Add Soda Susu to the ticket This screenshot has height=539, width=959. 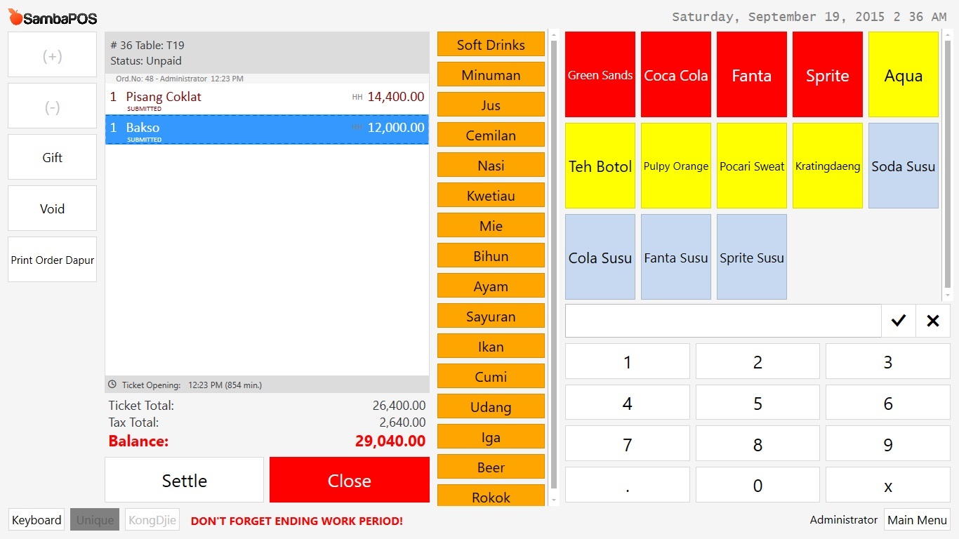click(x=904, y=166)
